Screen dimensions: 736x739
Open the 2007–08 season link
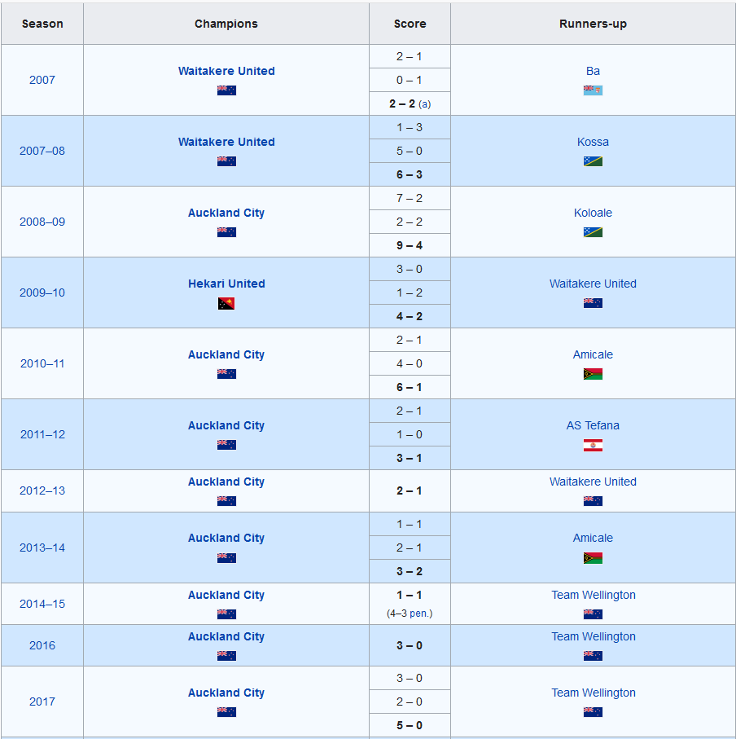coord(42,151)
